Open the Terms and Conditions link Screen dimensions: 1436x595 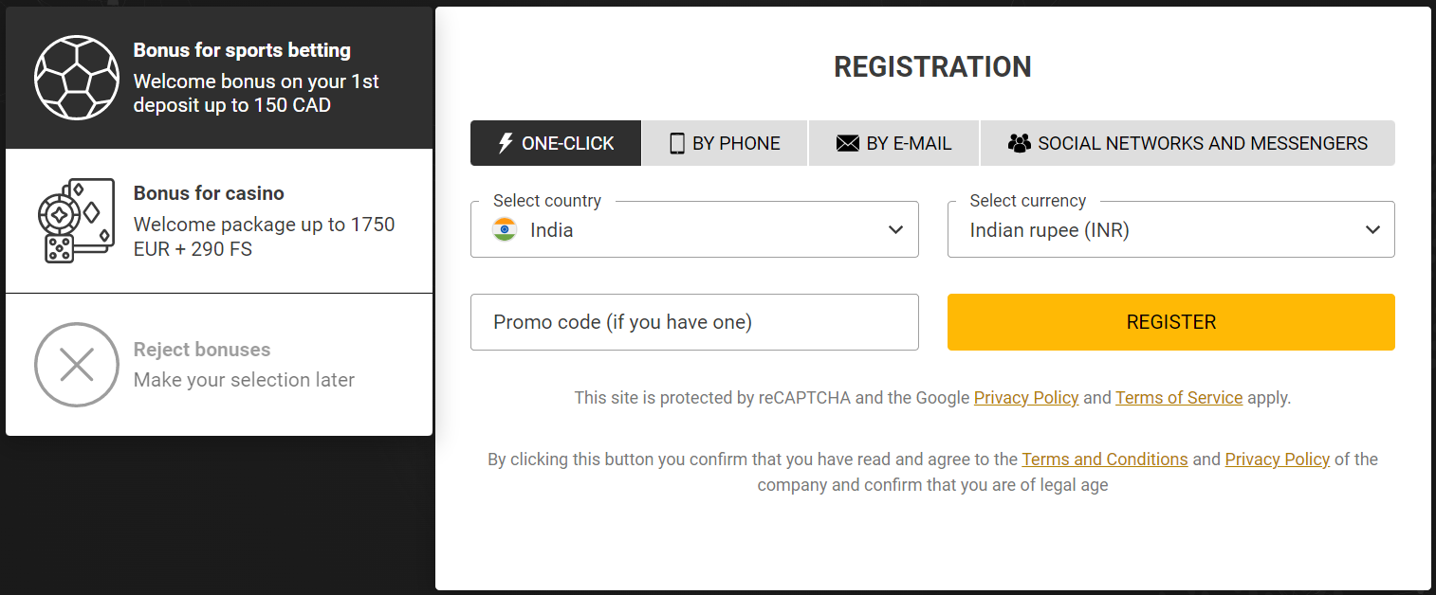[1104, 460]
